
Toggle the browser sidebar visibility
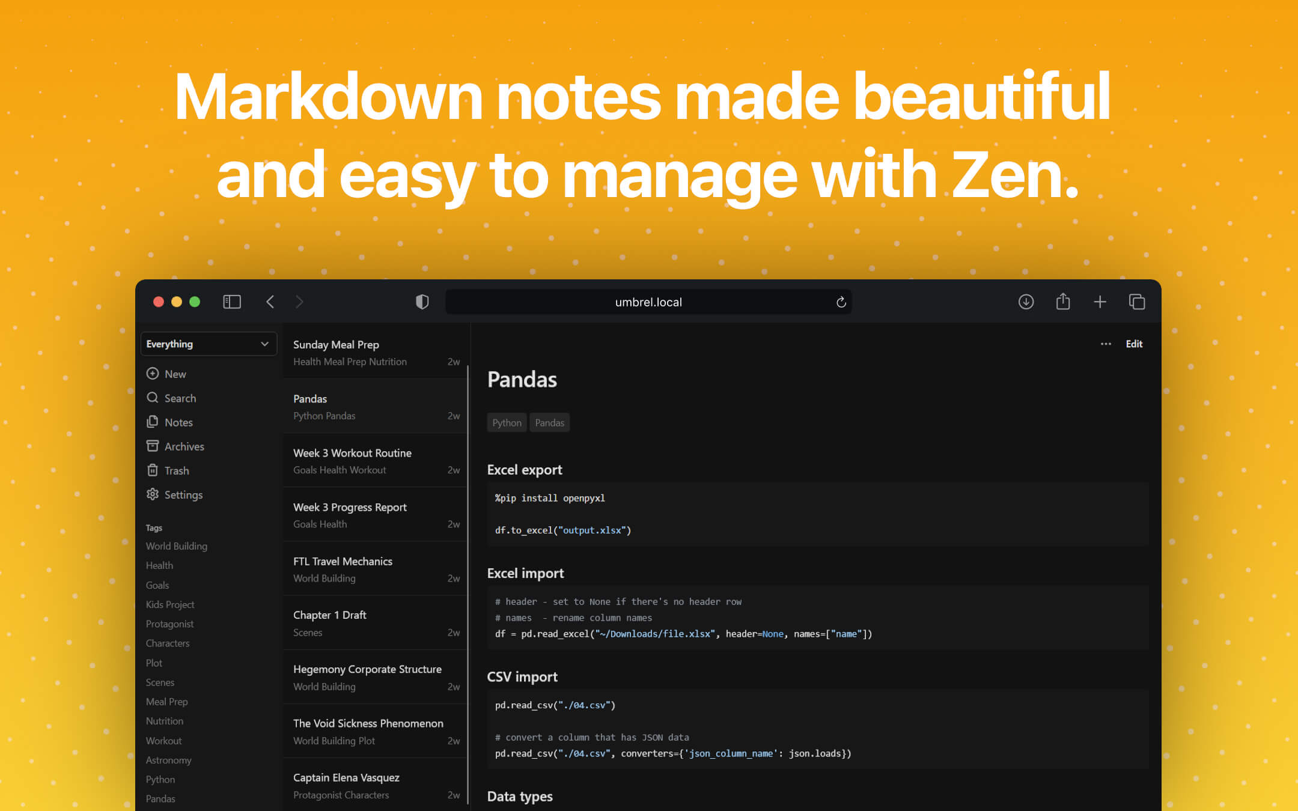(x=231, y=302)
